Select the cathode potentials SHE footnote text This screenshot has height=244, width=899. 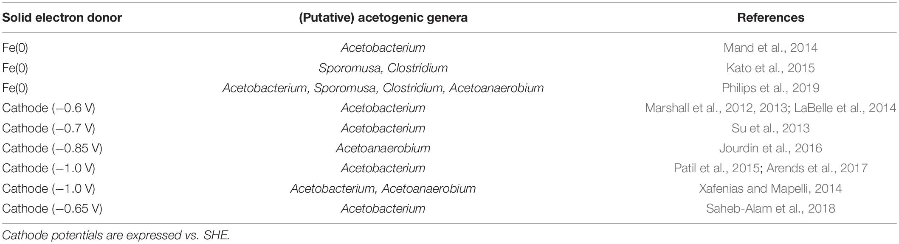116,235
